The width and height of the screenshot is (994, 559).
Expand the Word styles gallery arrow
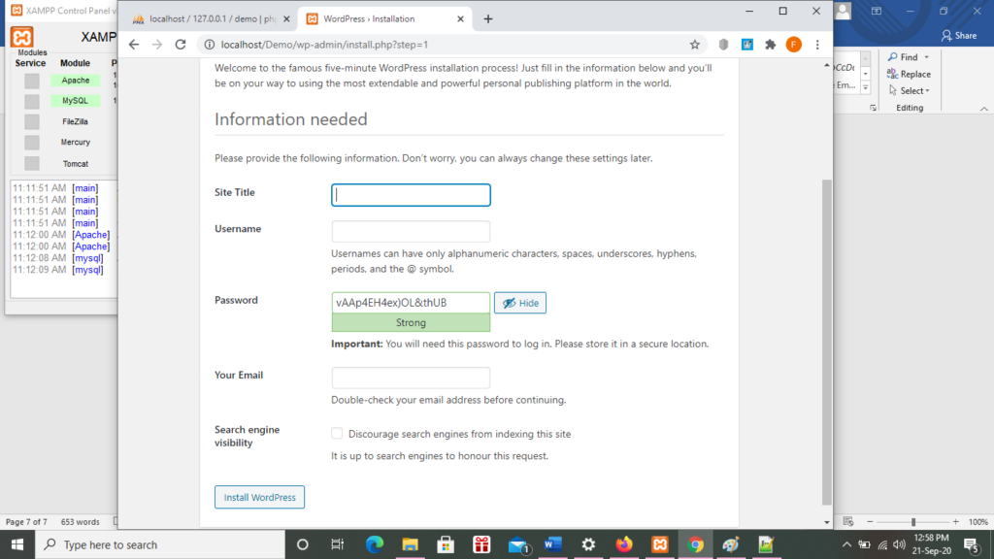coord(865,87)
